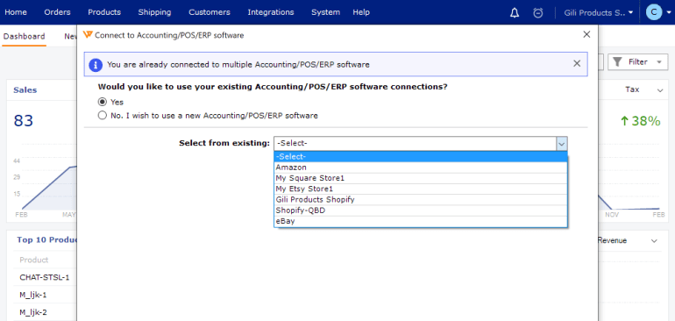Click the Filter funnel button
This screenshot has width=675, height=321.
coord(637,62)
